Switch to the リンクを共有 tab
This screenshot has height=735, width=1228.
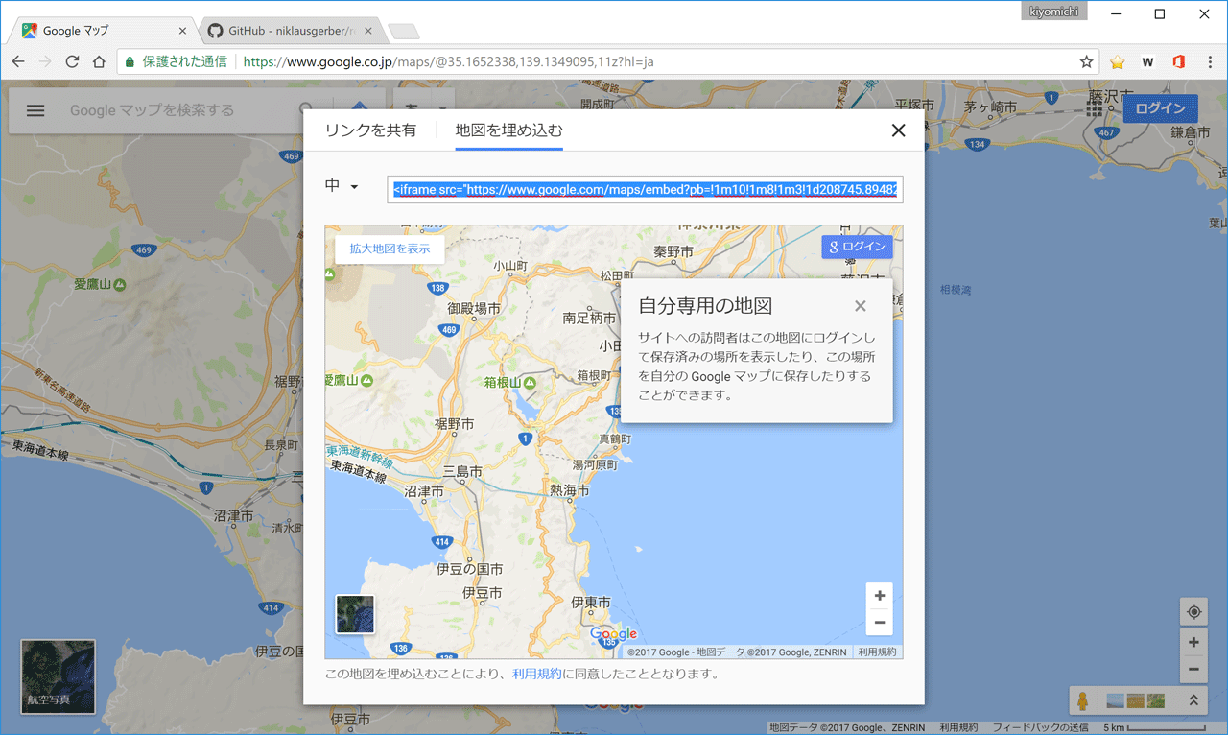point(370,130)
